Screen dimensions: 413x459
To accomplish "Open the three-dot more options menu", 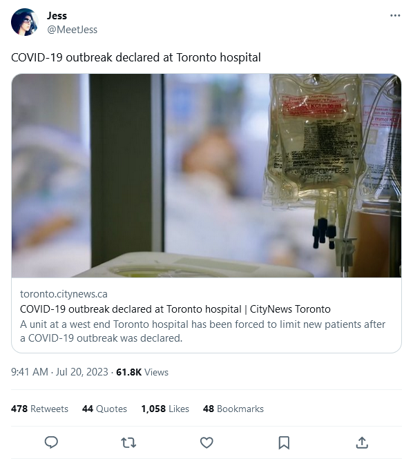I will click(395, 15).
